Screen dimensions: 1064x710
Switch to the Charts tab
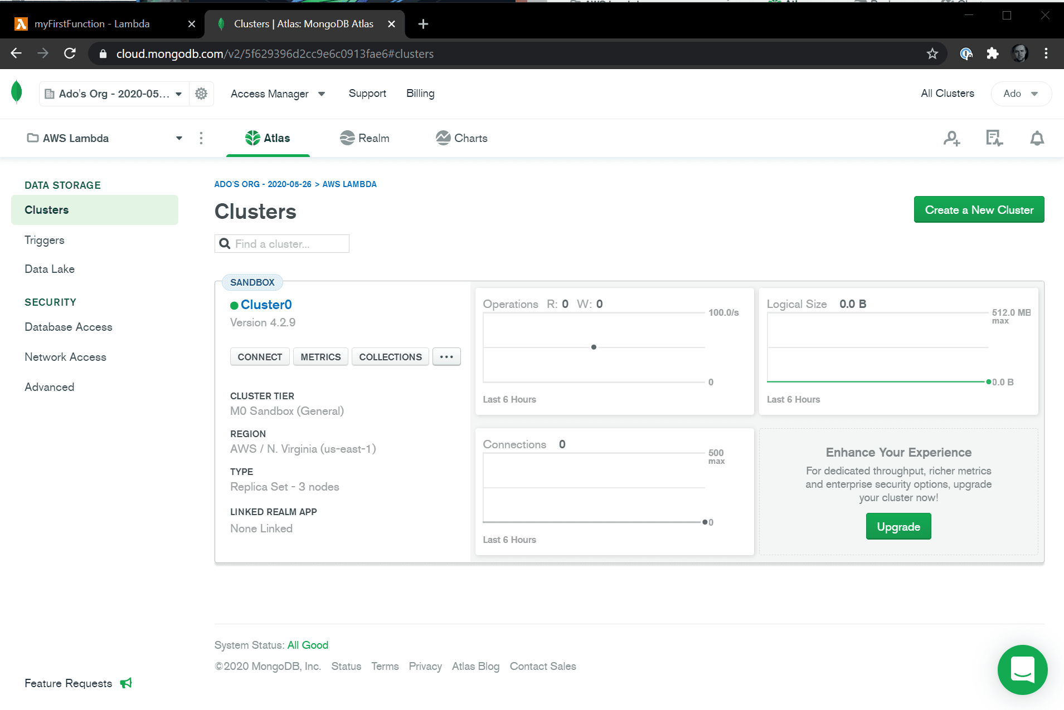pyautogui.click(x=461, y=138)
